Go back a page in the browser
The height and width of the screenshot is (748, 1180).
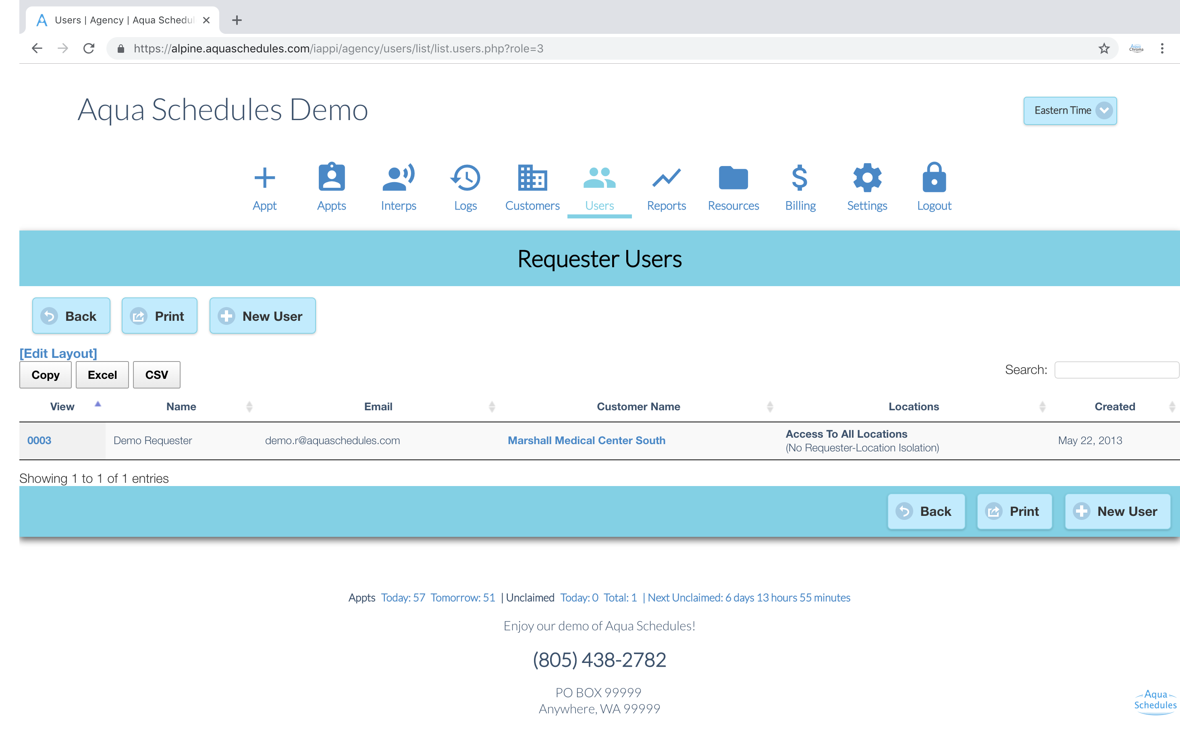37,48
